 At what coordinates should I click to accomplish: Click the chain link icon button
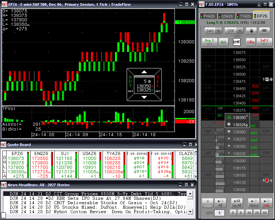(264, 31)
